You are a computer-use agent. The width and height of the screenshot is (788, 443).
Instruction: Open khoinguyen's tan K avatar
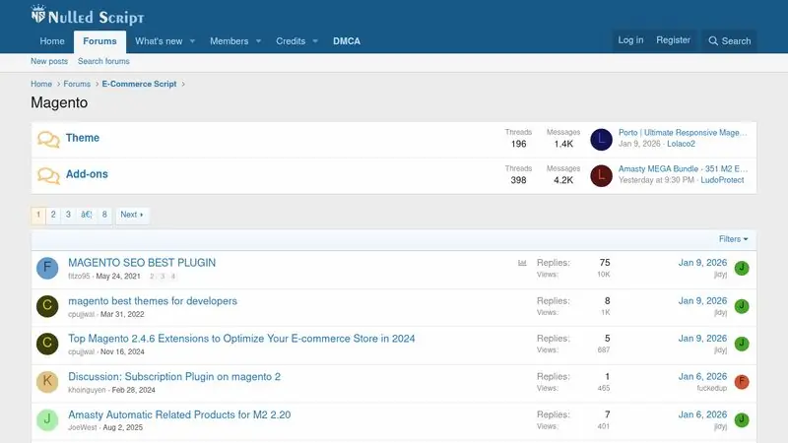[x=47, y=382]
